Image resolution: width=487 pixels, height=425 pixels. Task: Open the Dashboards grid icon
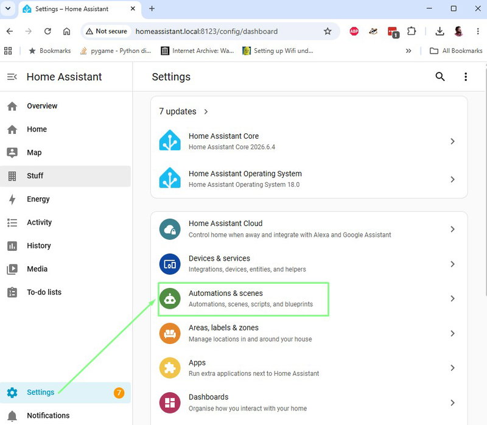tap(170, 402)
